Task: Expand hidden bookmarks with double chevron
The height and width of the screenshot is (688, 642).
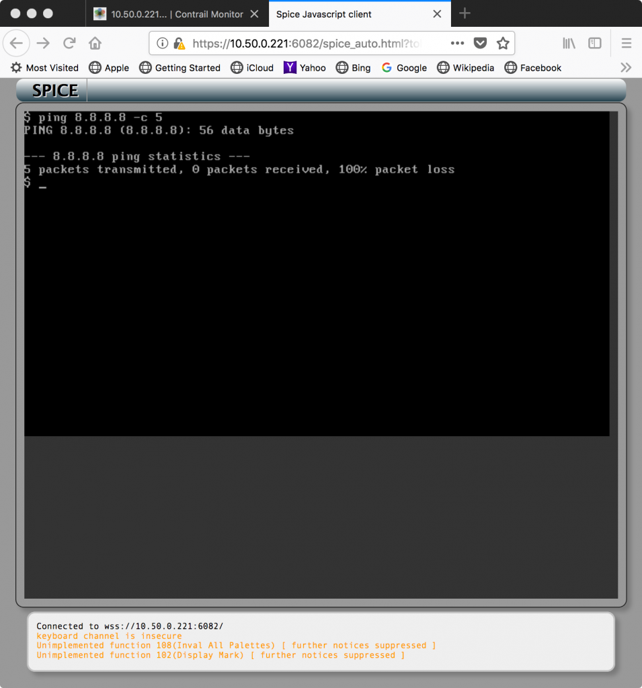Action: pos(626,67)
